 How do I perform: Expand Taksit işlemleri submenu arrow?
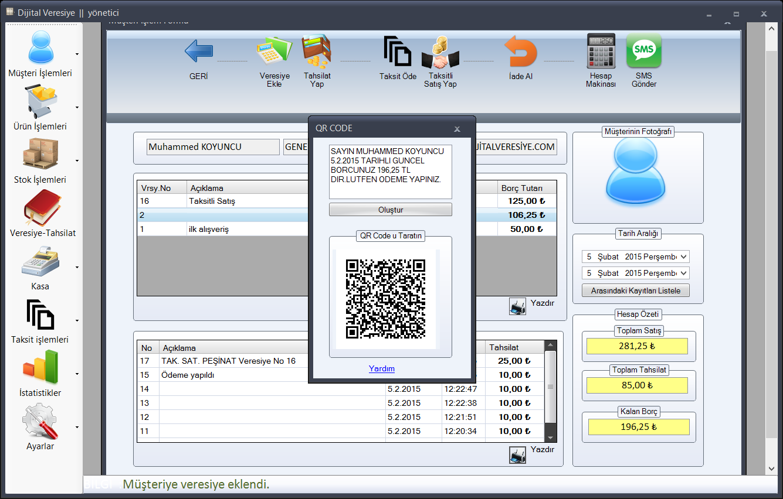coord(77,320)
